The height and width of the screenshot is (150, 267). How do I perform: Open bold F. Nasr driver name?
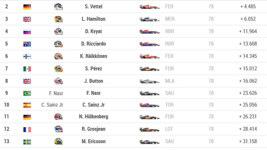[93, 93]
